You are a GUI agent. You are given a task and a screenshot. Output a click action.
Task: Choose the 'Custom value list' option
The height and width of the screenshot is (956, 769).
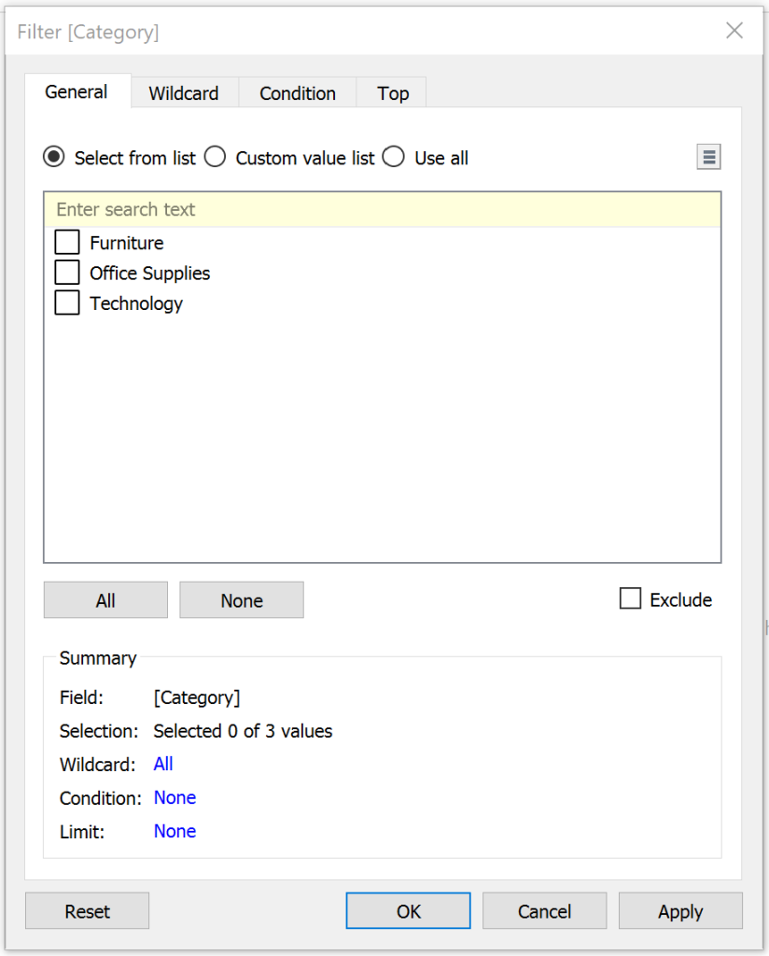215,157
